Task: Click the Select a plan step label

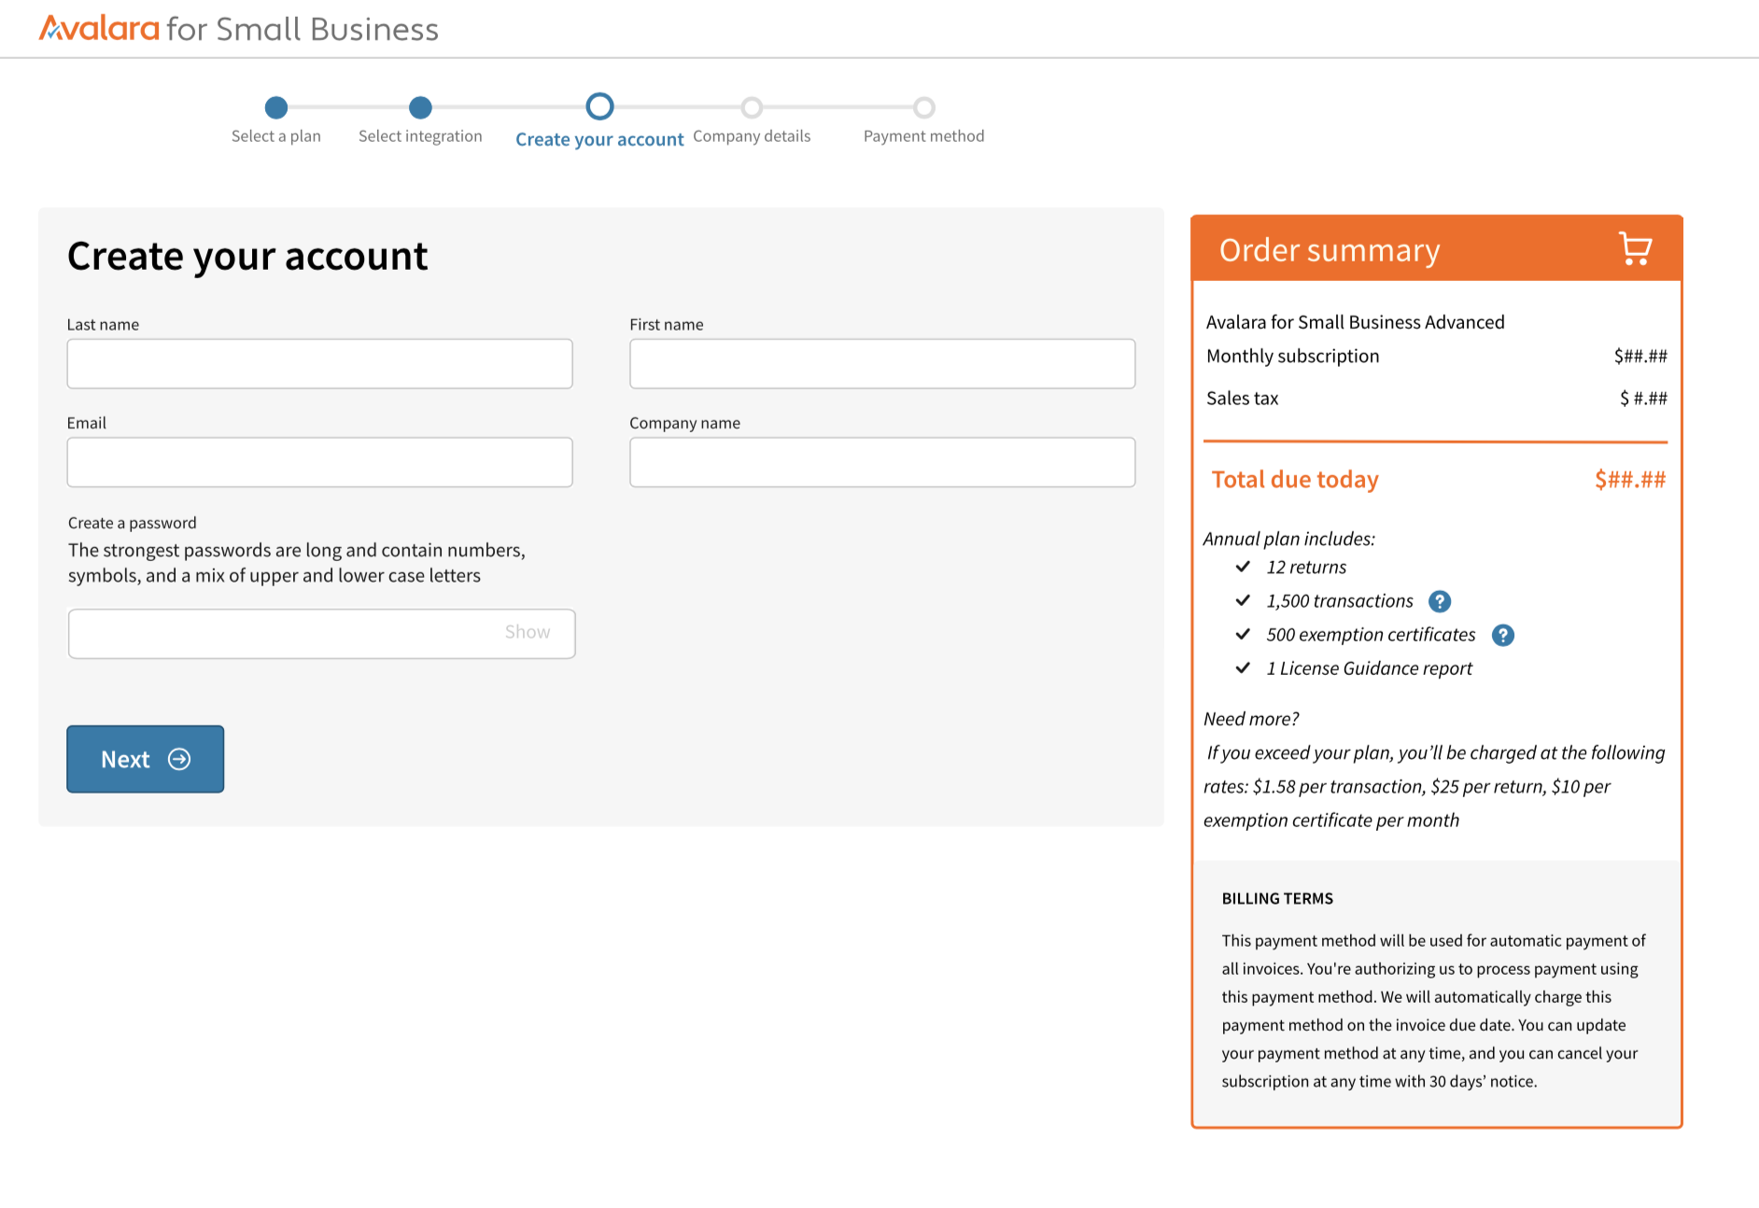Action: click(x=276, y=136)
